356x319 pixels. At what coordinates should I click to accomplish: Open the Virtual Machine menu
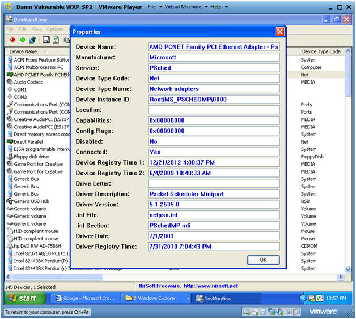pyautogui.click(x=186, y=7)
